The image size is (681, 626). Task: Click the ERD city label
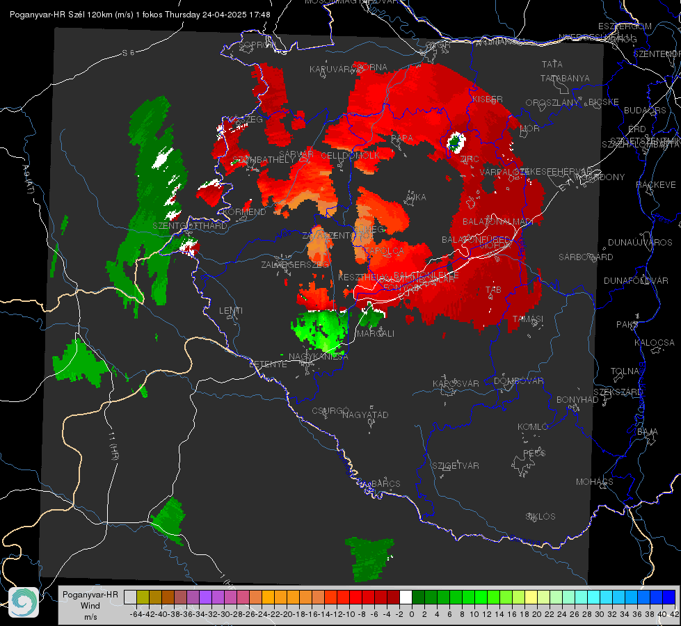click(x=637, y=129)
